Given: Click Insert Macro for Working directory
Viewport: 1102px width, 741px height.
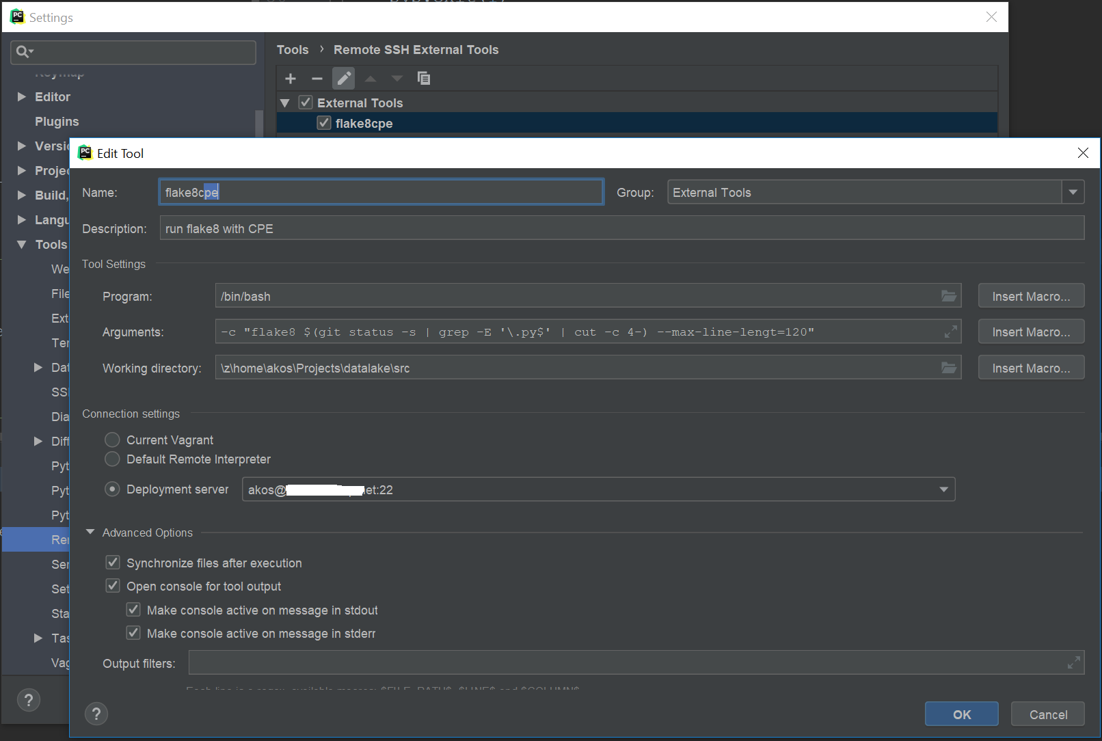Looking at the screenshot, I should pyautogui.click(x=1031, y=368).
